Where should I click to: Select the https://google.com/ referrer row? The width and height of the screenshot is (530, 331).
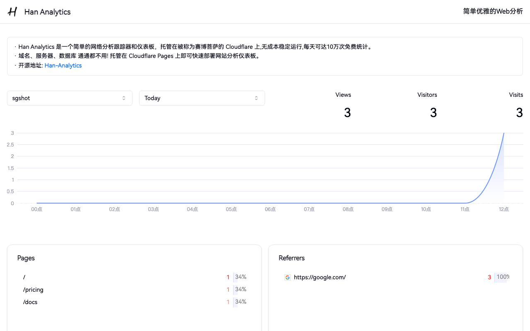pos(395,277)
